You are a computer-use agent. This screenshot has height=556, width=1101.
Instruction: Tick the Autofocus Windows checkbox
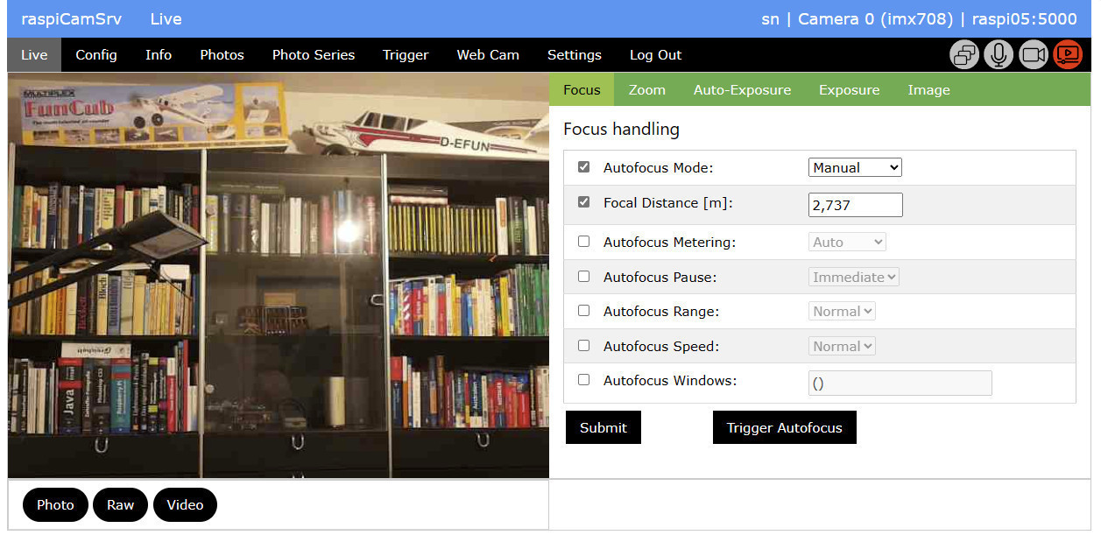point(584,380)
